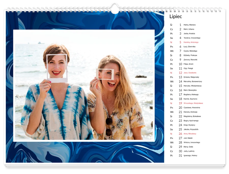
Task: Click the "Lipiec" month heading
Action: coord(176,16)
